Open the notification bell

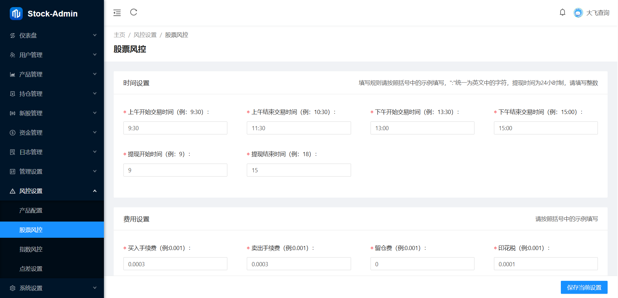[562, 12]
